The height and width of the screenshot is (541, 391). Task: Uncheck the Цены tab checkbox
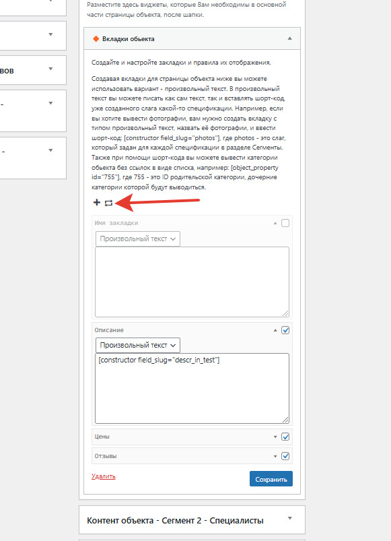(285, 437)
